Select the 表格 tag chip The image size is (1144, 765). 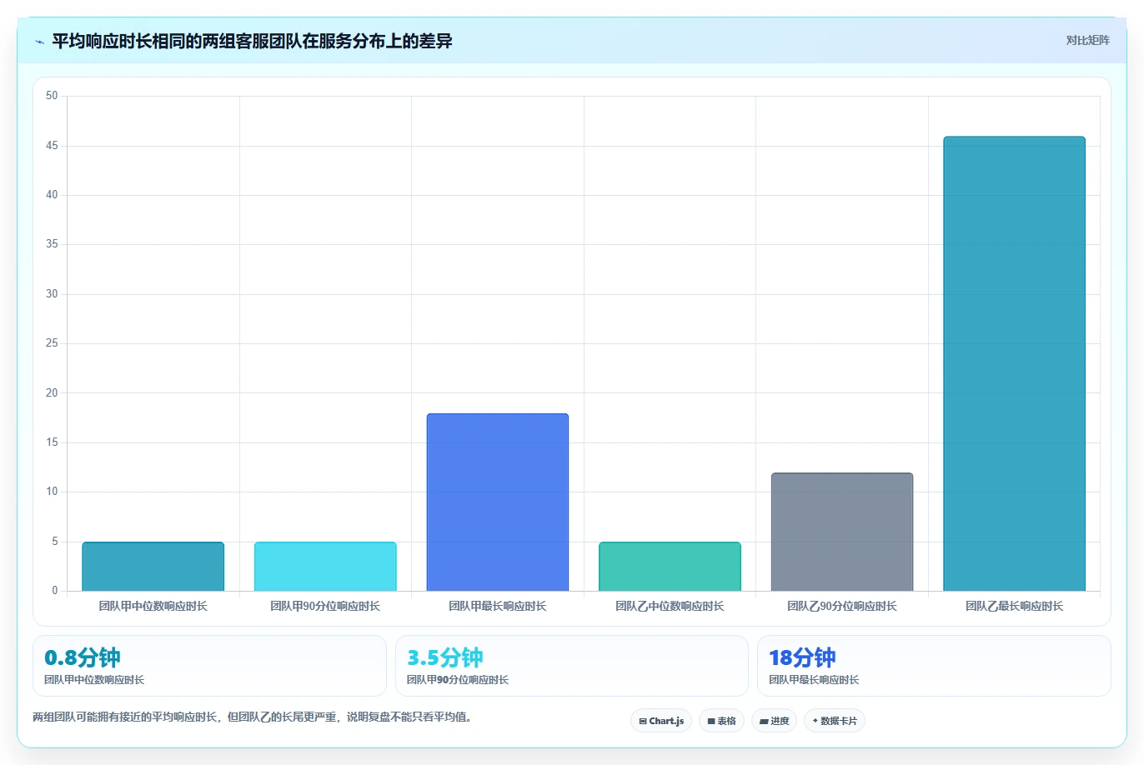(x=721, y=721)
